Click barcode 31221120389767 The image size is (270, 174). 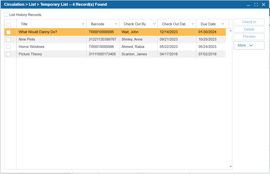point(103,39)
